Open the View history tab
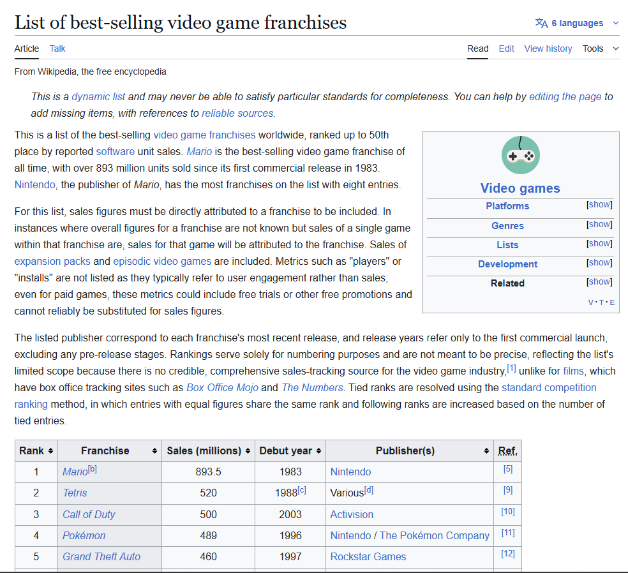Screen dimensions: 628x573 548,49
